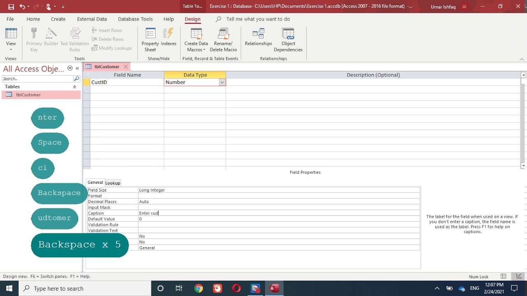The height and width of the screenshot is (296, 527).
Task: Open the Indexes window
Action: tap(168, 37)
